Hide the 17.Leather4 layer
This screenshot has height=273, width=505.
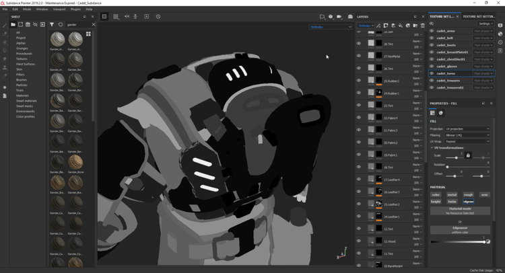[359, 180]
